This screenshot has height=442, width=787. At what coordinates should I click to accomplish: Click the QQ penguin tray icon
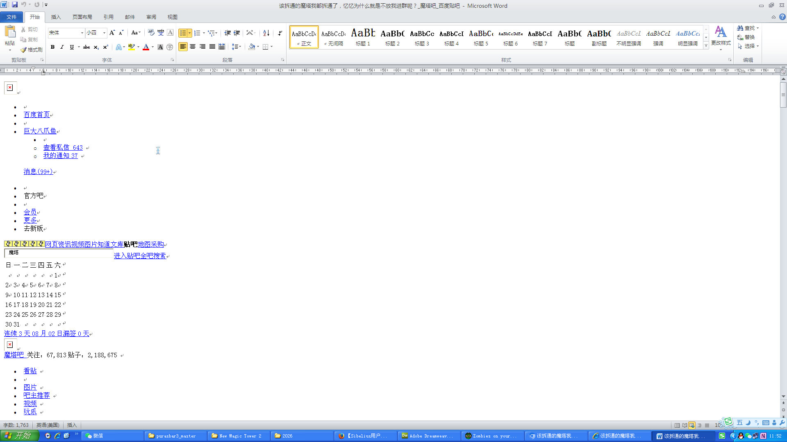(741, 436)
